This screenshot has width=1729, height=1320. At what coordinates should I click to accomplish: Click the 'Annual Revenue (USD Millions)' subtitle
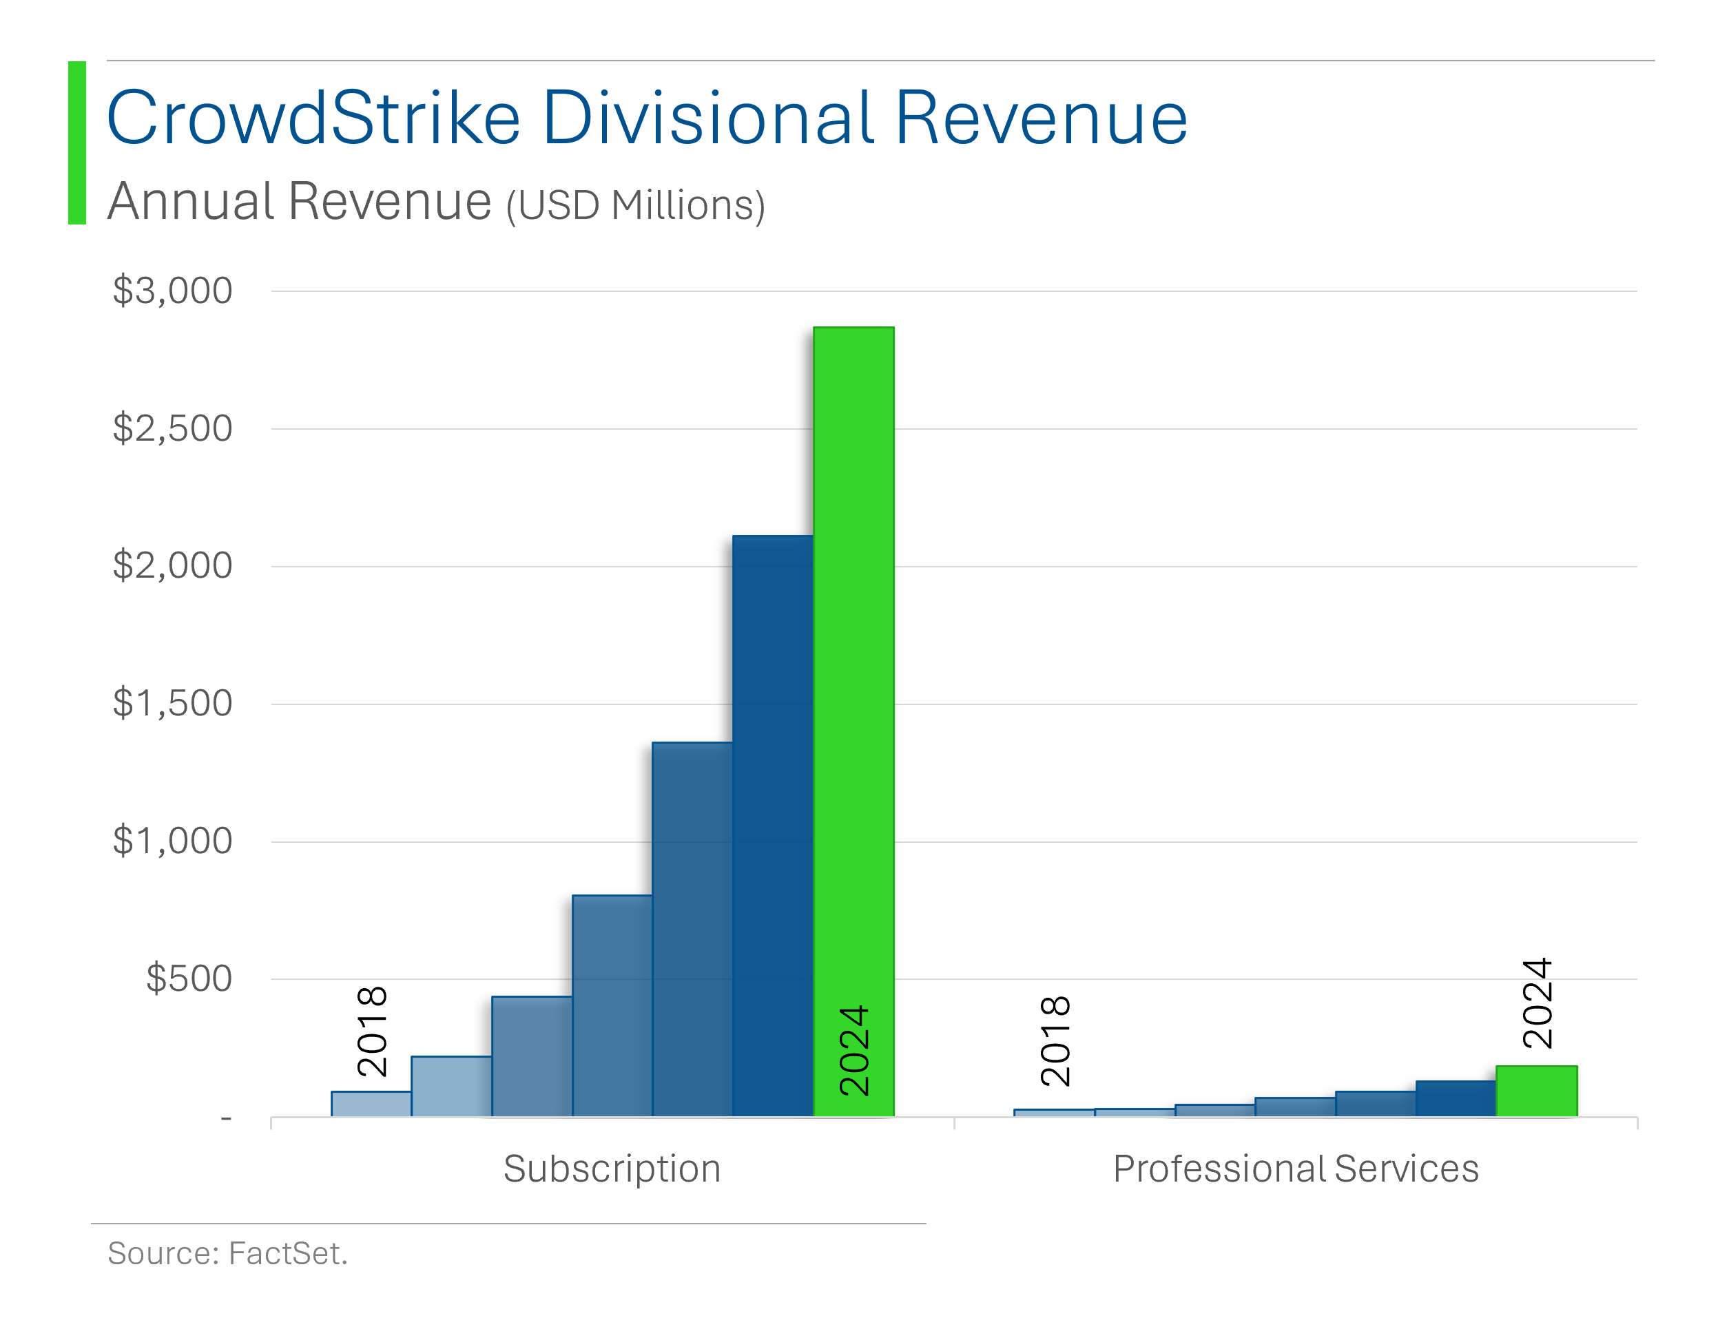point(436,201)
